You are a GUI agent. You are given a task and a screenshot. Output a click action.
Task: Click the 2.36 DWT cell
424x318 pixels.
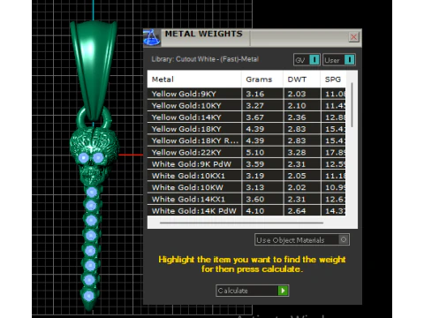302,117
